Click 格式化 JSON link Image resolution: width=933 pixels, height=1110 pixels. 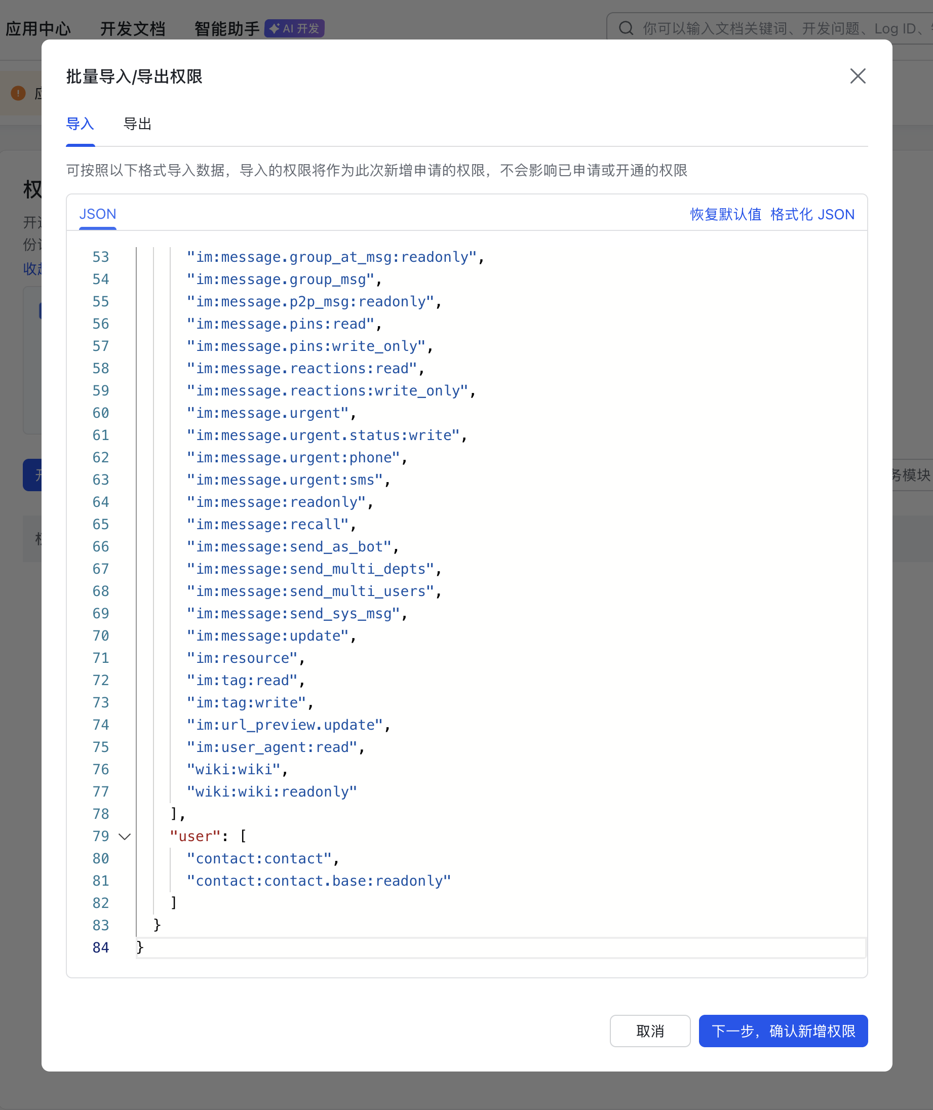click(812, 214)
